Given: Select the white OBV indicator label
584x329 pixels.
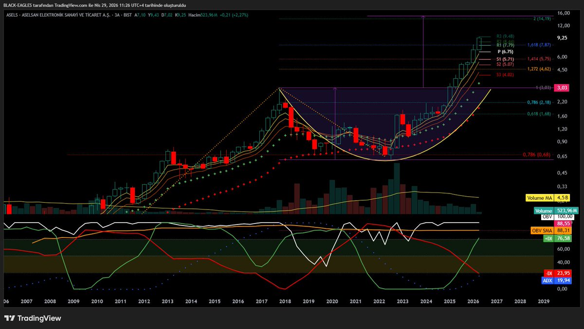Looking at the screenshot, I should click(x=547, y=217).
